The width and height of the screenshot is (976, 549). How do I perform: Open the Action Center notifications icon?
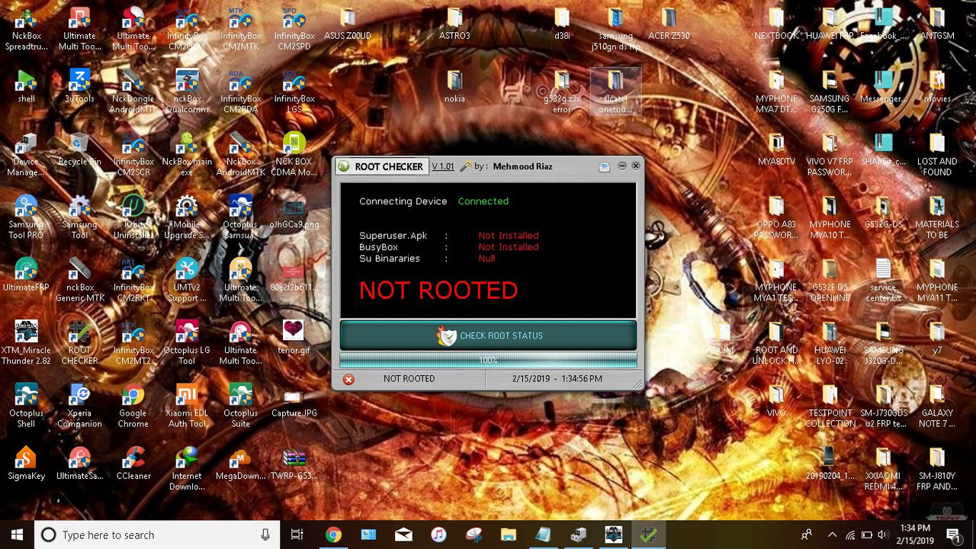(x=955, y=535)
